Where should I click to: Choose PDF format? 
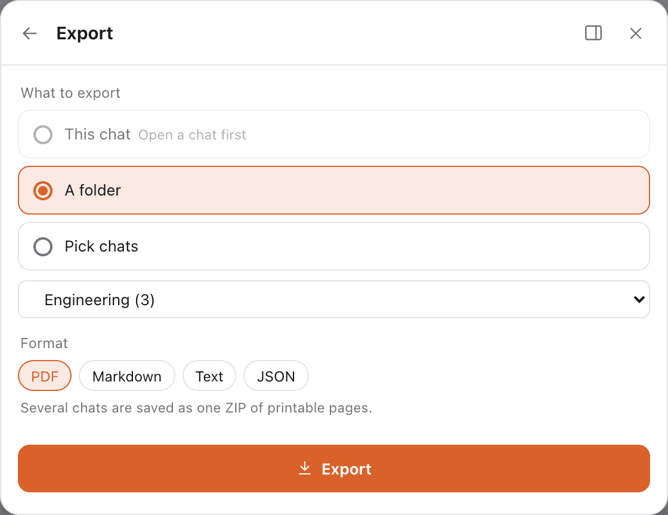pos(45,376)
